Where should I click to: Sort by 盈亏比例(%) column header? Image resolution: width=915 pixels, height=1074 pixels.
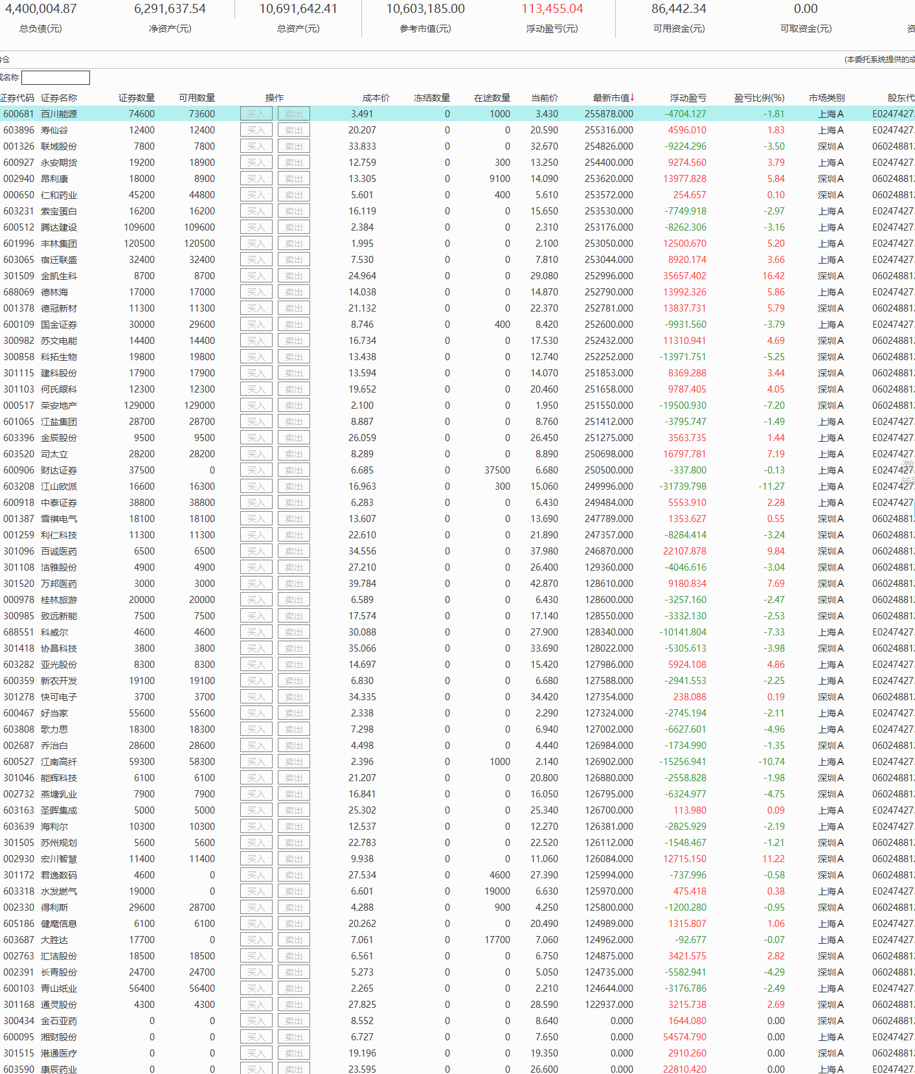759,98
